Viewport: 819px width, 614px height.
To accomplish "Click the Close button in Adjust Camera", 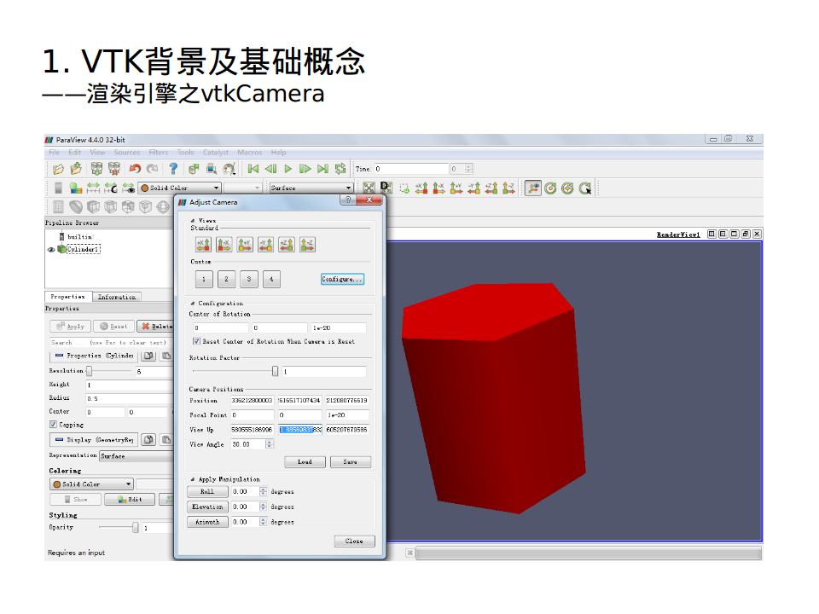I will tap(355, 542).
